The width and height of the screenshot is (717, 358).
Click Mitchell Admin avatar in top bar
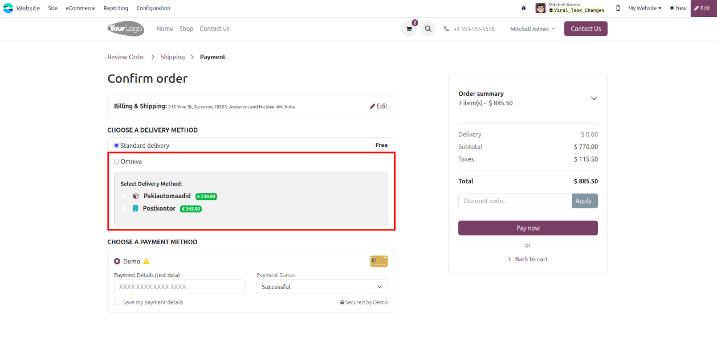pos(540,9)
